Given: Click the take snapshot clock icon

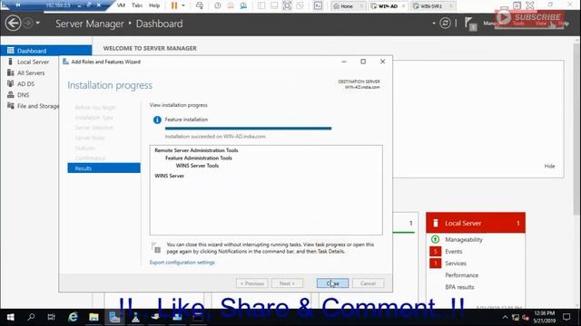Looking at the screenshot, I should (218, 5).
